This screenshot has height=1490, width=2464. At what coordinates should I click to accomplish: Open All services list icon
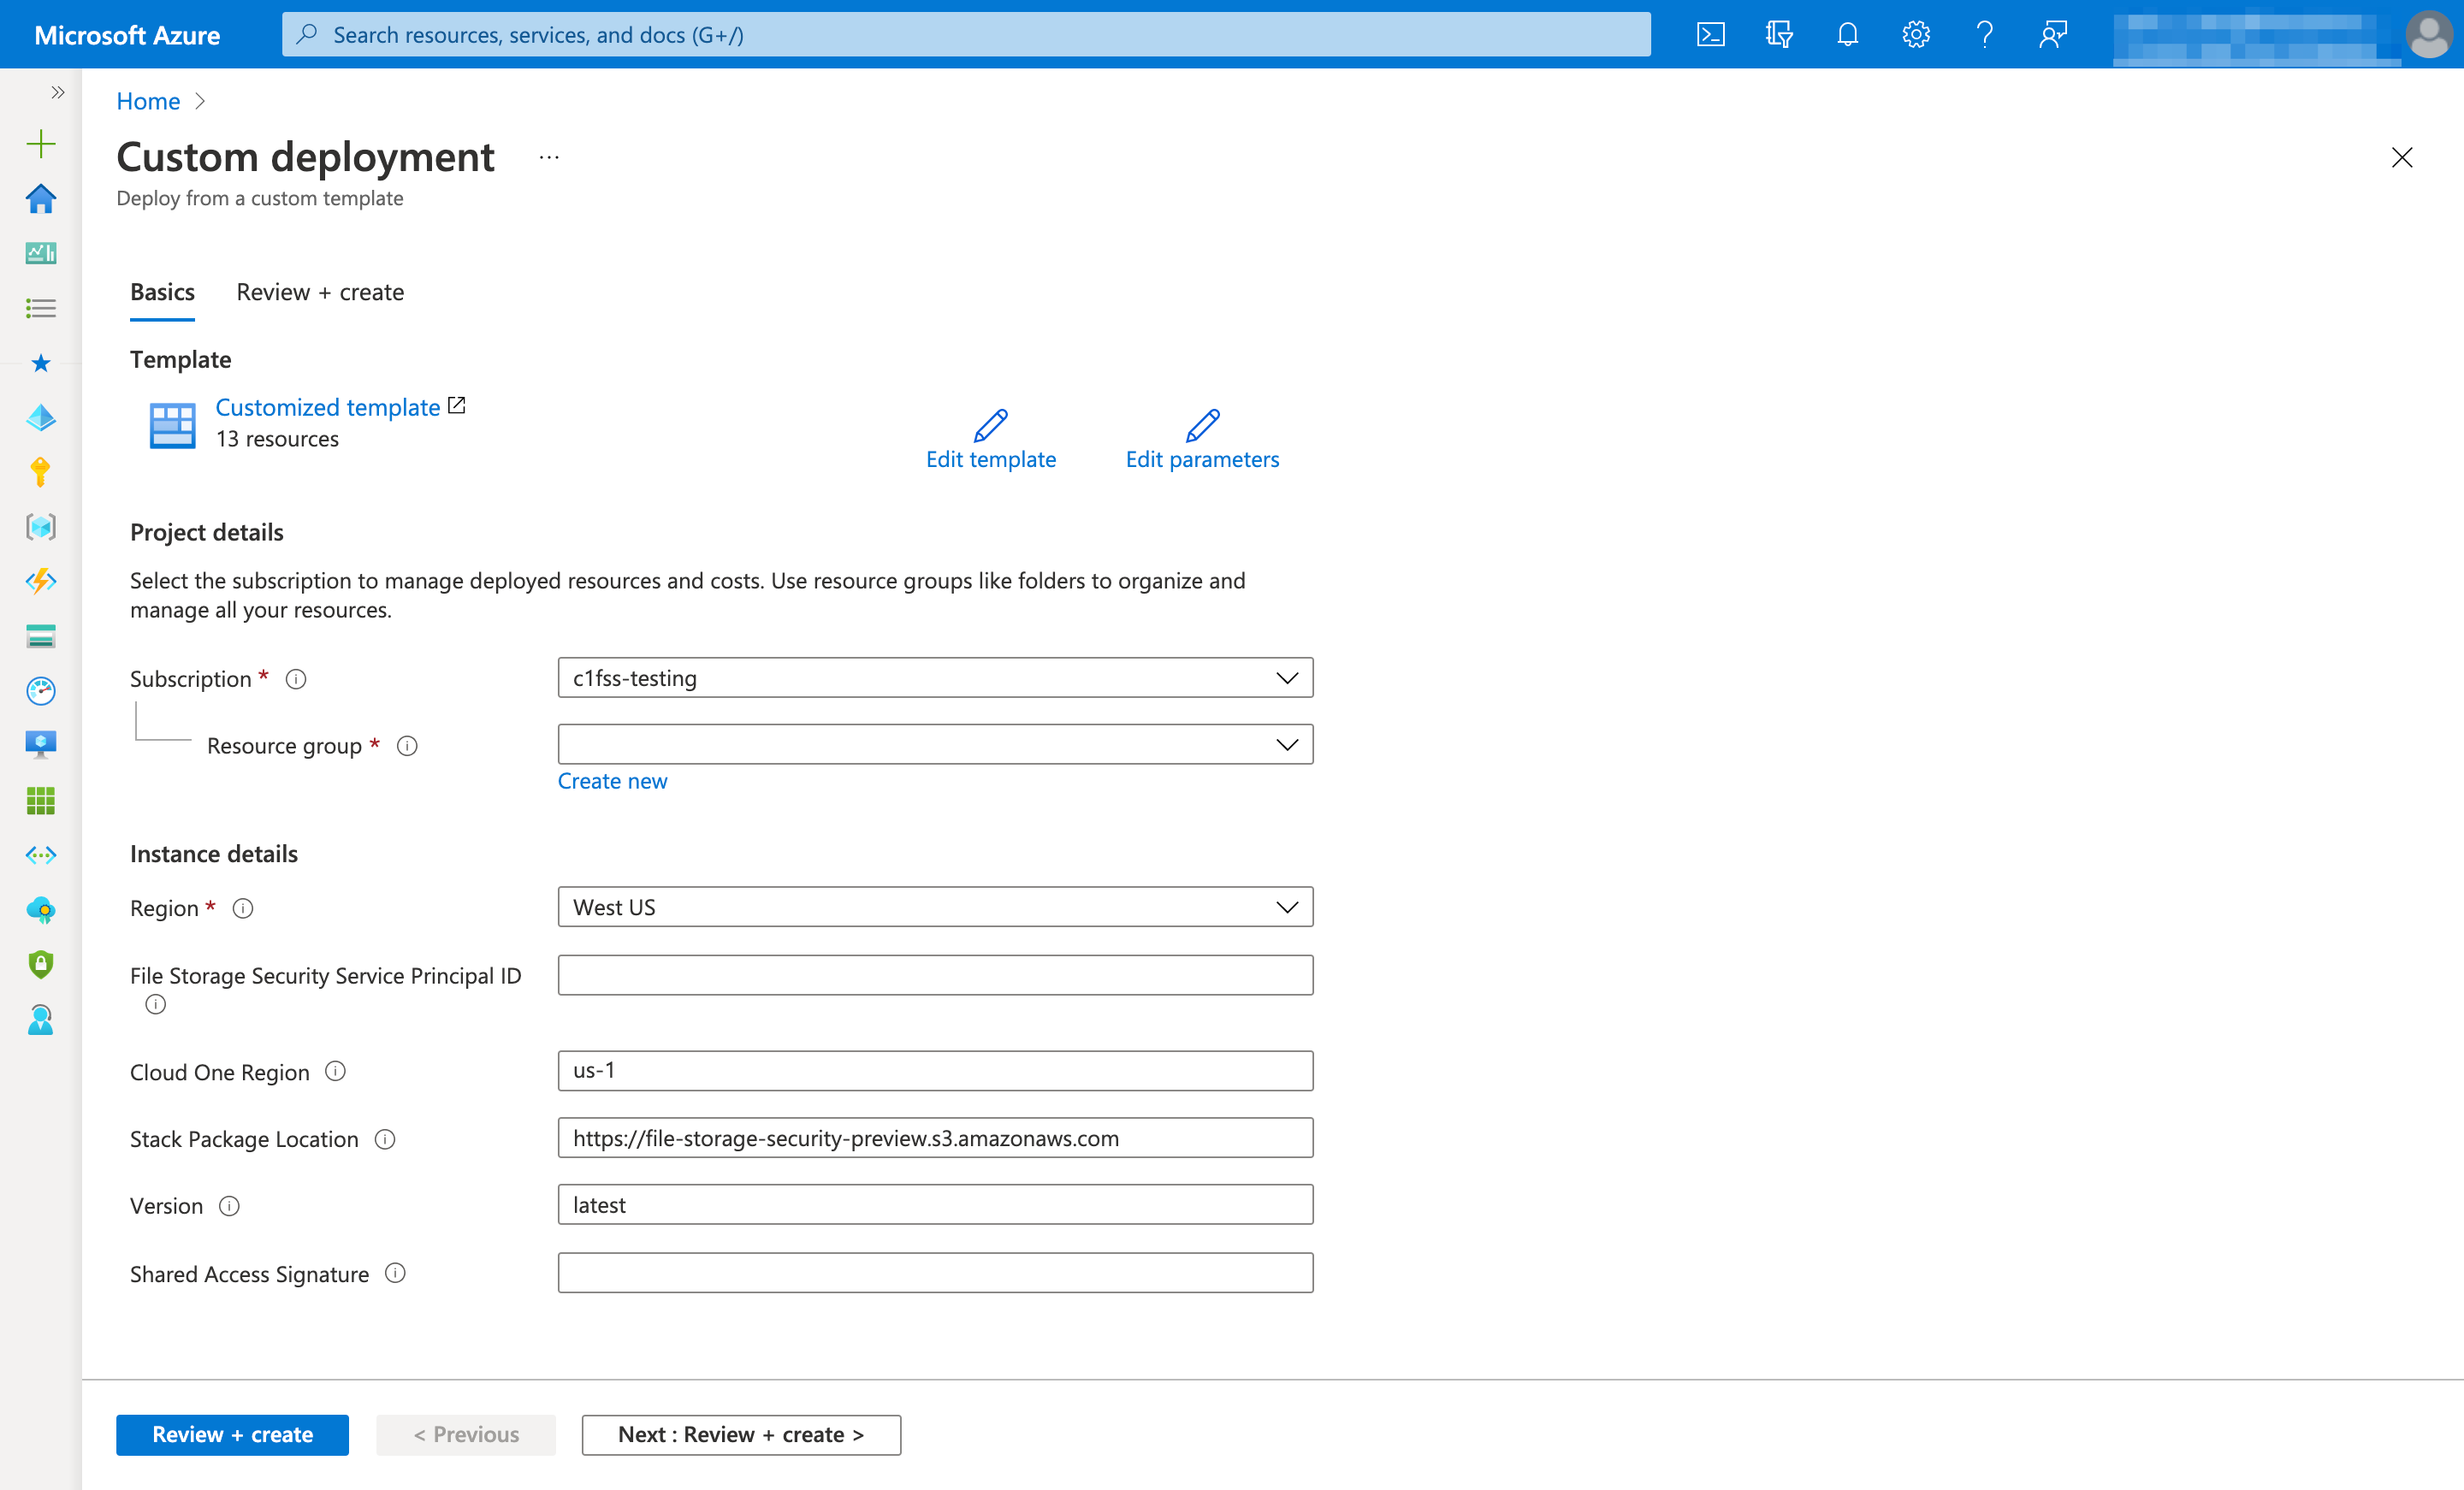click(41, 308)
